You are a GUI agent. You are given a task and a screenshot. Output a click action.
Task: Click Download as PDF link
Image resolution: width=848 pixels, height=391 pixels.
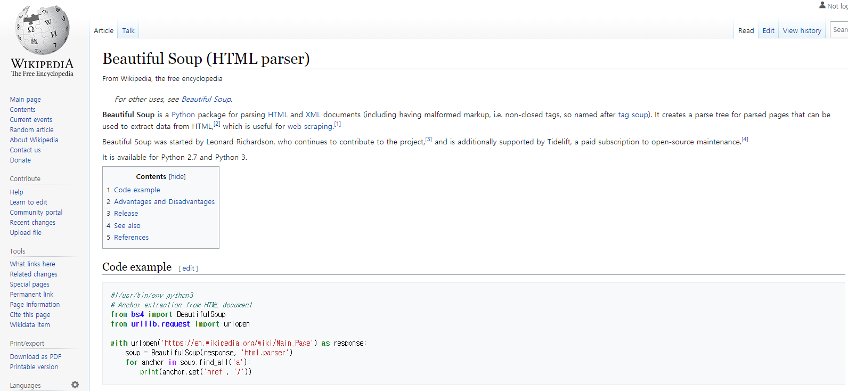(x=35, y=357)
